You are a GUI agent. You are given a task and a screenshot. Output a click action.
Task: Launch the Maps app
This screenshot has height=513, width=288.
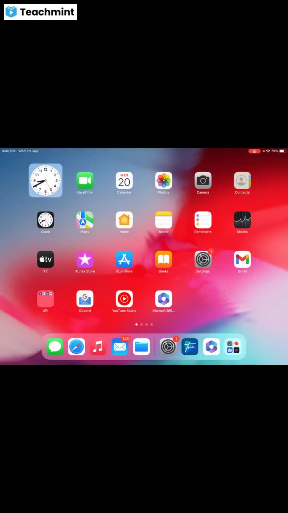85,220
